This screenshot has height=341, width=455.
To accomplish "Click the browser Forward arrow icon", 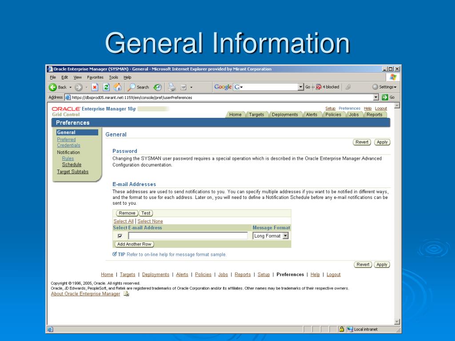I will coord(78,87).
